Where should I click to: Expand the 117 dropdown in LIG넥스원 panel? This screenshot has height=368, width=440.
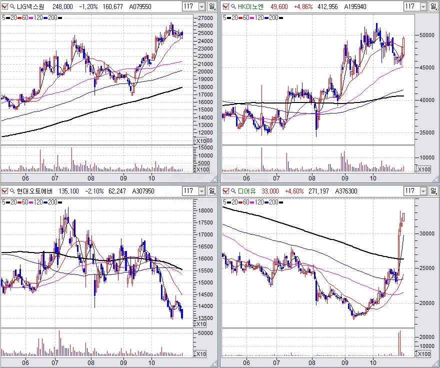(201, 6)
